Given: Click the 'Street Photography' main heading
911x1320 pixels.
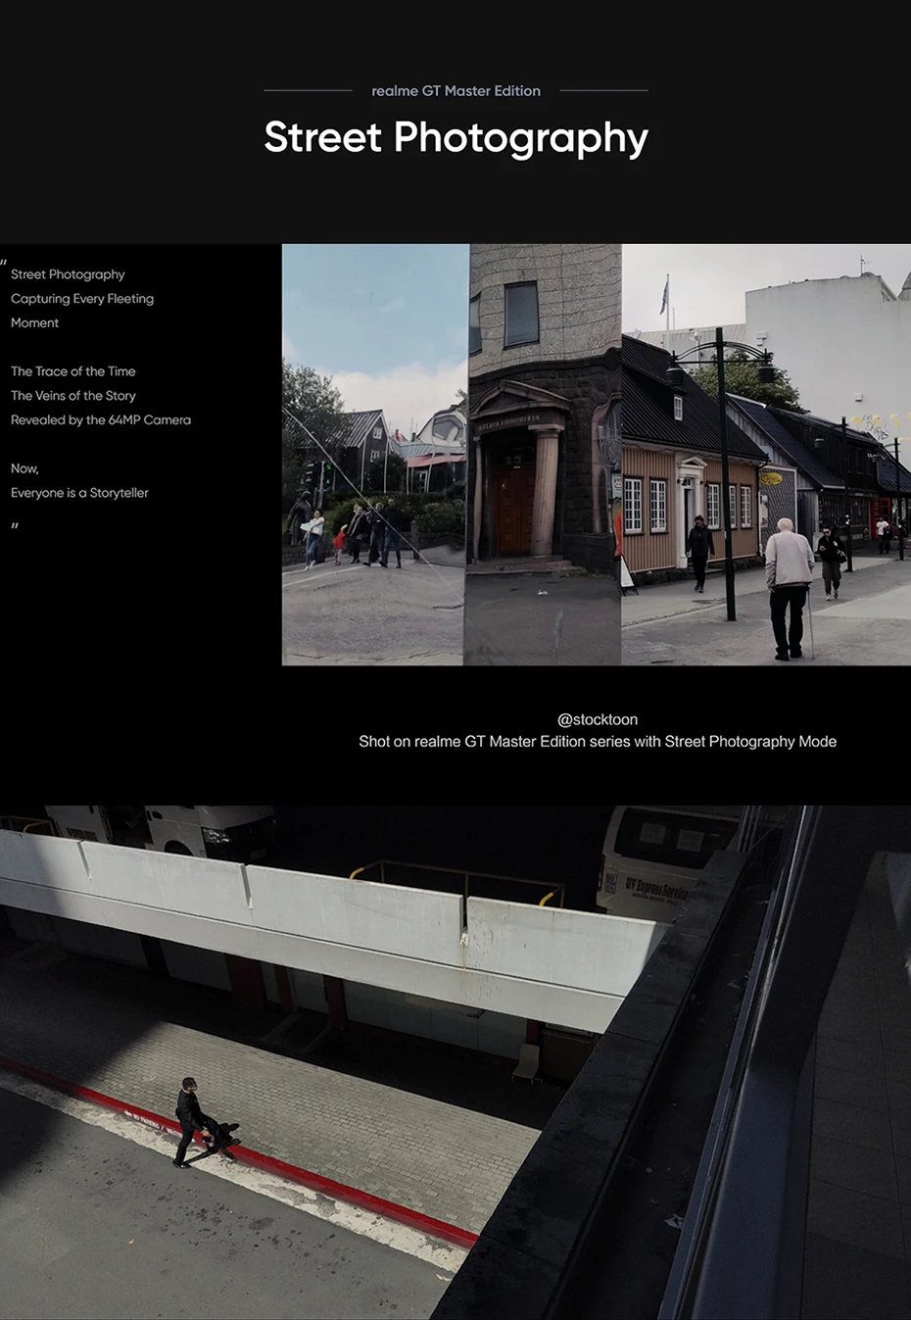Looking at the screenshot, I should click(455, 138).
